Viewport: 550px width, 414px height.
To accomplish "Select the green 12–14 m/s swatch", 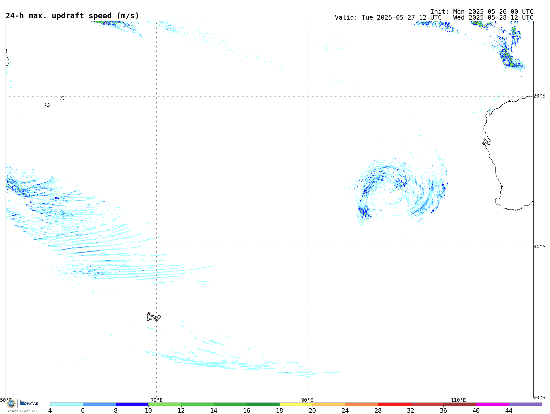I will coord(198,404).
